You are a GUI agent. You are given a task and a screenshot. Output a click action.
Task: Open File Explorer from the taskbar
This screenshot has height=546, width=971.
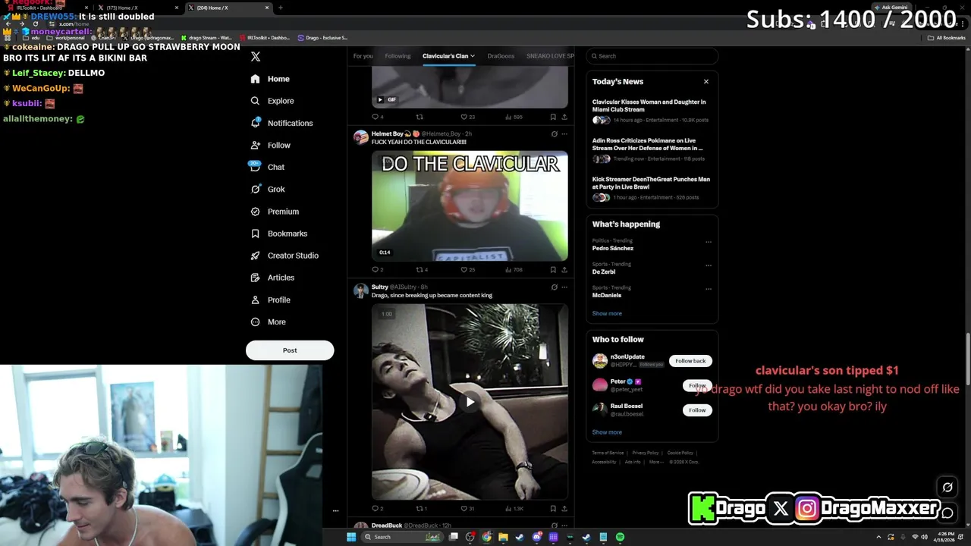[503, 537]
